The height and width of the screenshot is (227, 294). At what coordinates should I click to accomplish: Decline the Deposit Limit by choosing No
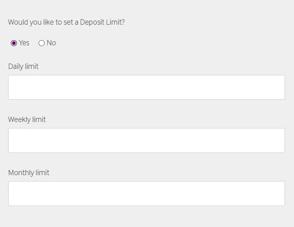42,43
